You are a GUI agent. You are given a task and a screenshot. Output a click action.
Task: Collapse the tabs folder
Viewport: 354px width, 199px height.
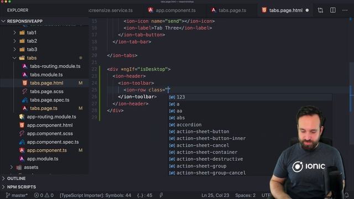point(15,58)
